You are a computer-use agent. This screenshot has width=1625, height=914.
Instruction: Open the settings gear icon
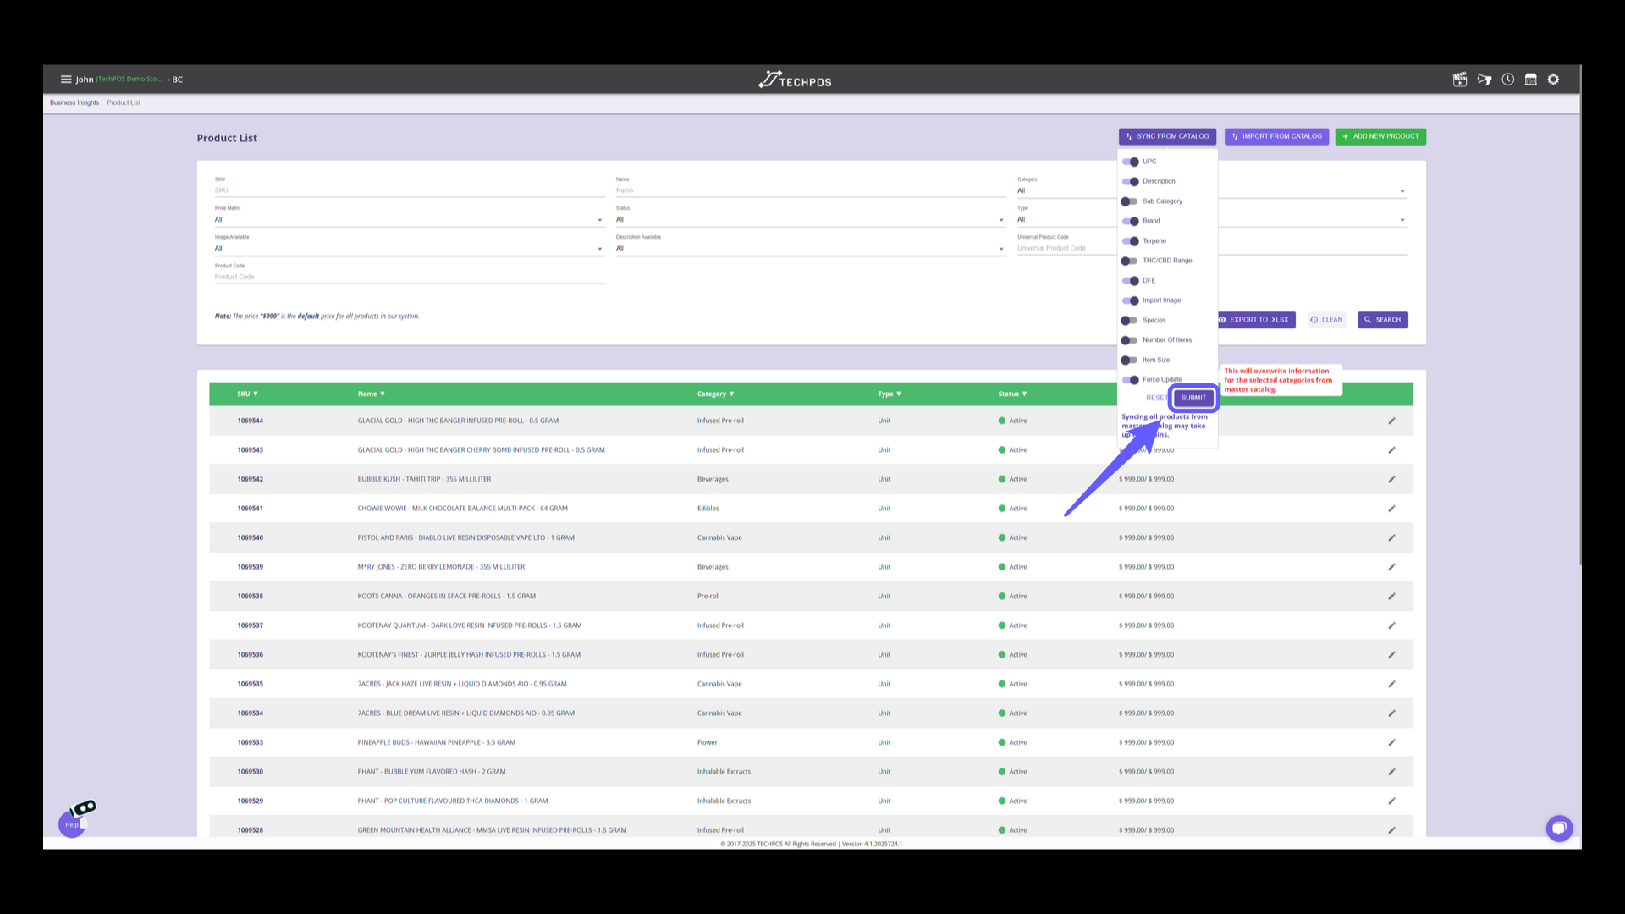pyautogui.click(x=1554, y=80)
